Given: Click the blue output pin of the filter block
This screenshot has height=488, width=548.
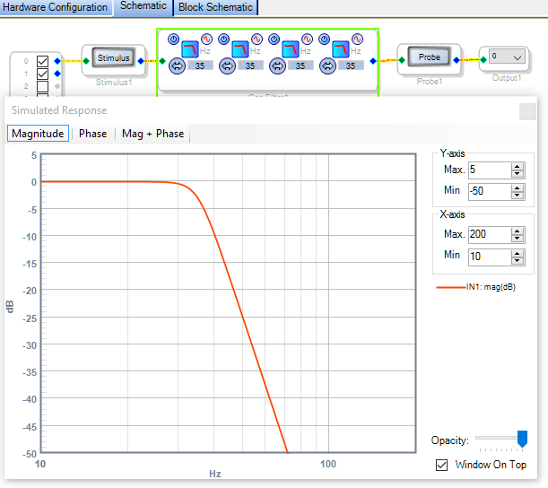Looking at the screenshot, I should tap(373, 61).
